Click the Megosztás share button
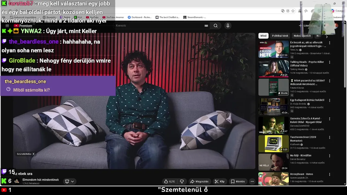This screenshot has height=195, width=347. click(x=200, y=181)
